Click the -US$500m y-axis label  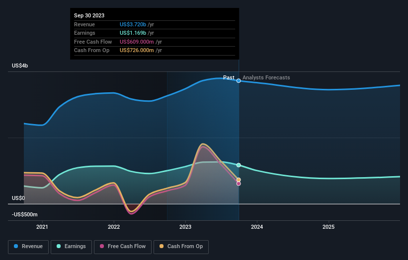tap(25, 214)
